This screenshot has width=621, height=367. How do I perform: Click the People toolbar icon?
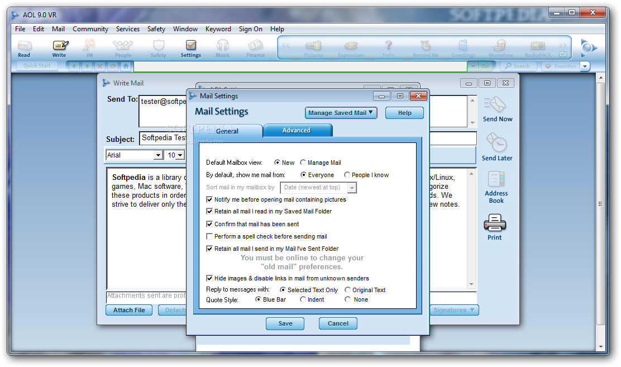pyautogui.click(x=123, y=49)
